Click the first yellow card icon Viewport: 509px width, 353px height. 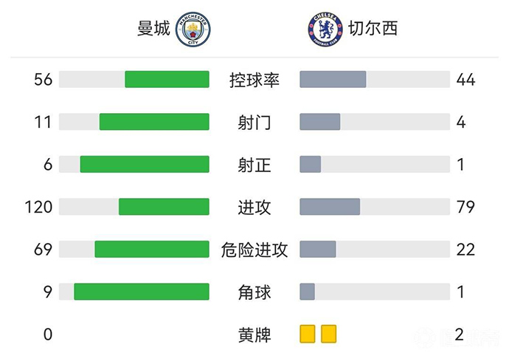tap(308, 335)
